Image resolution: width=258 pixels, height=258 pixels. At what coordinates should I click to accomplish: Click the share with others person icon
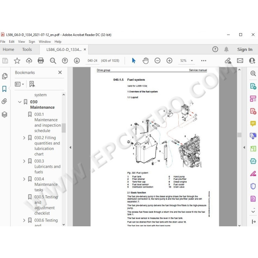(x=252, y=61)
